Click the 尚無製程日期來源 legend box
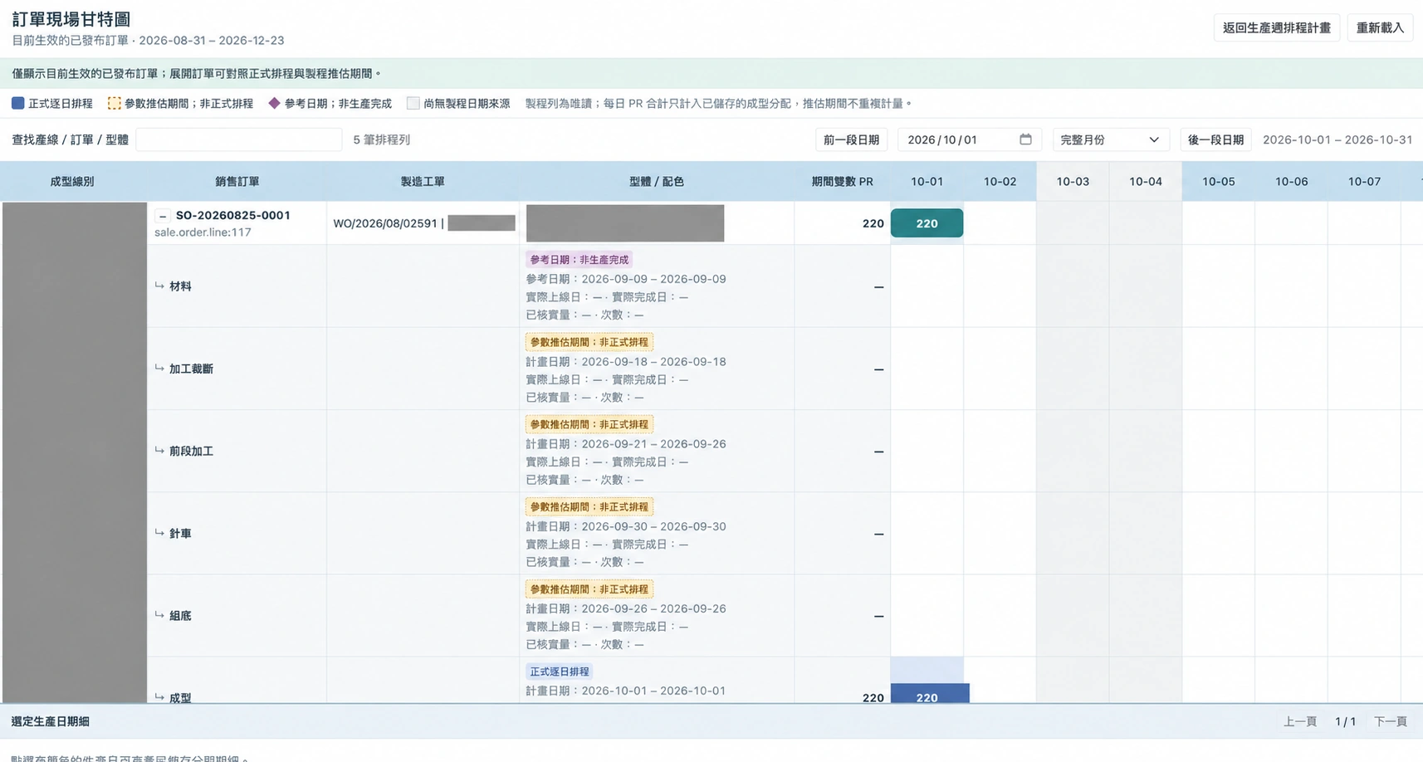Screen dimensions: 1423x762 [413, 103]
